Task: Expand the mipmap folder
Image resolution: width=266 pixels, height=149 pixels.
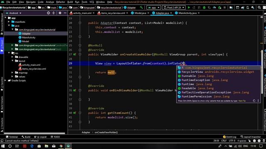Action: point(12,72)
